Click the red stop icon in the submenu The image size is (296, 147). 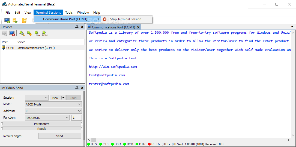pyautogui.click(x=104, y=19)
